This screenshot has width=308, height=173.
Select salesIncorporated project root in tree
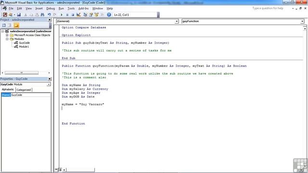coord(31,31)
